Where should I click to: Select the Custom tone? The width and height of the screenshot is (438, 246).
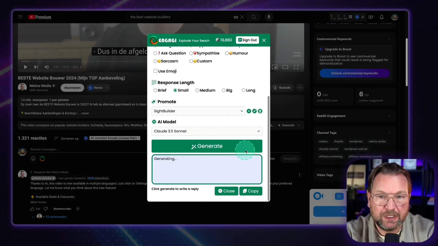click(191, 61)
